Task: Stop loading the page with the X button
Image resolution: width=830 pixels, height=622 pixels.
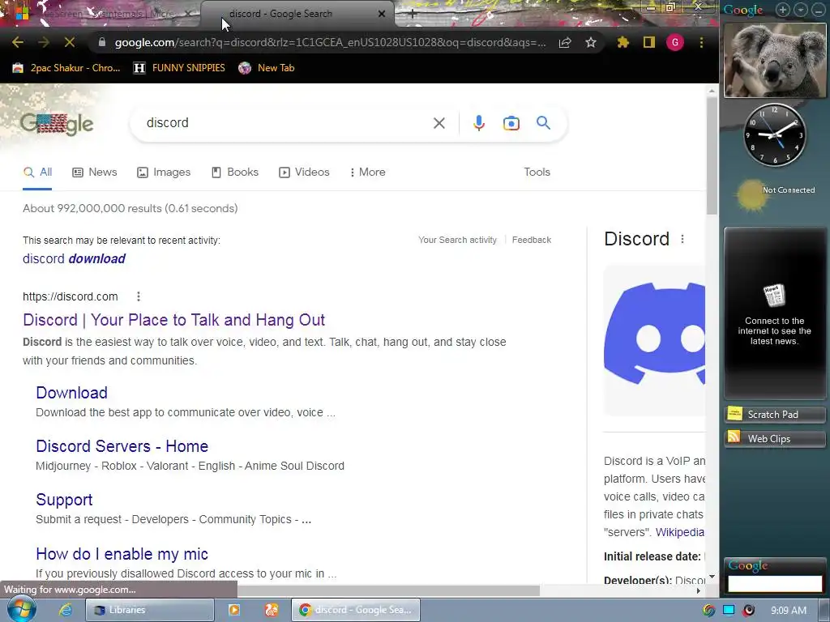Action: pos(70,42)
